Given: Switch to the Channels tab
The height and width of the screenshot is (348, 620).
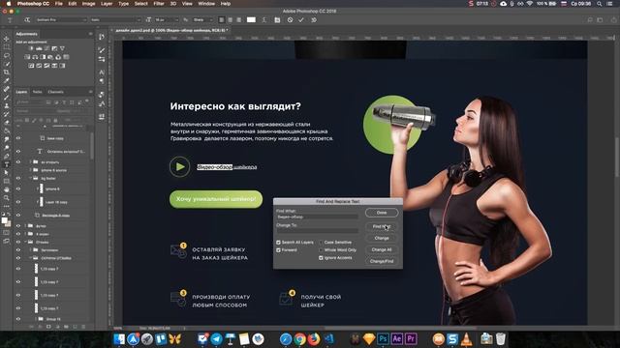Looking at the screenshot, I should pyautogui.click(x=56, y=92).
